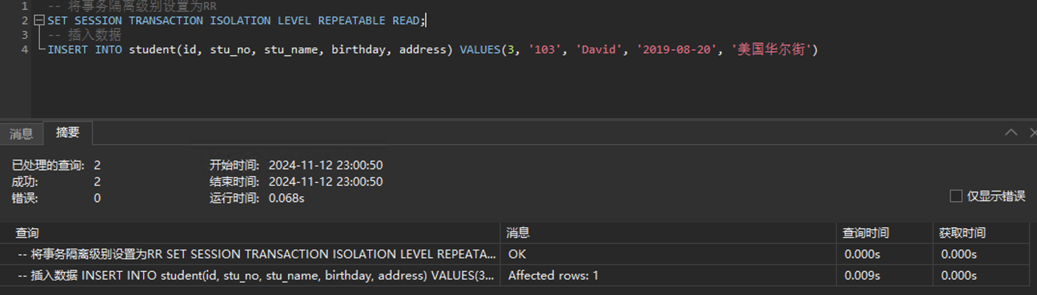Screen dimensions: 1037x295
Task: Click the 获取时间 column header
Action: (x=962, y=233)
